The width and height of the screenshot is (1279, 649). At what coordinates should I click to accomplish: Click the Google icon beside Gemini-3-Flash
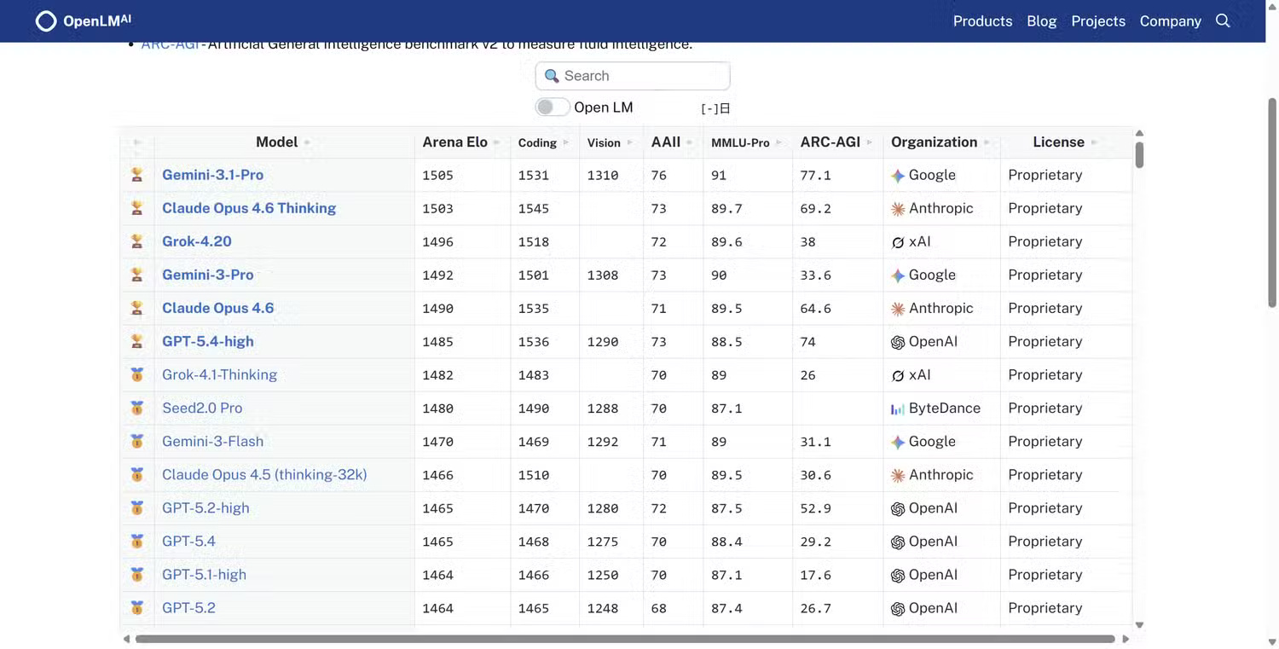(x=898, y=441)
